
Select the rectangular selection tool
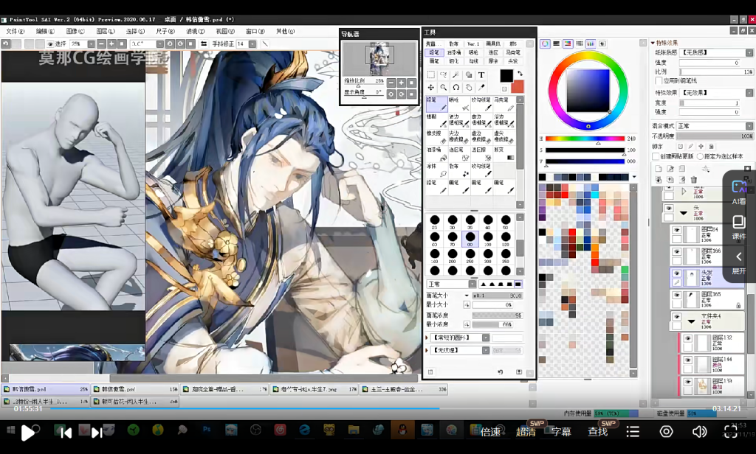(431, 75)
